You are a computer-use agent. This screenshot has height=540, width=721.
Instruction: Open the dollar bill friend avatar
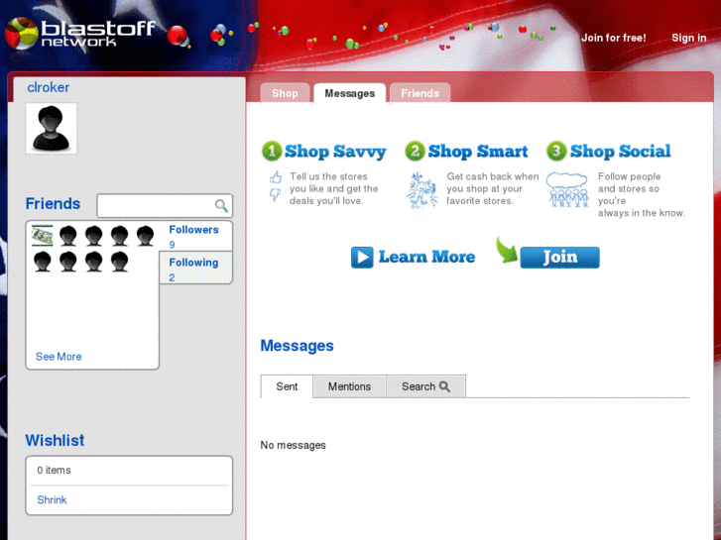point(42,235)
